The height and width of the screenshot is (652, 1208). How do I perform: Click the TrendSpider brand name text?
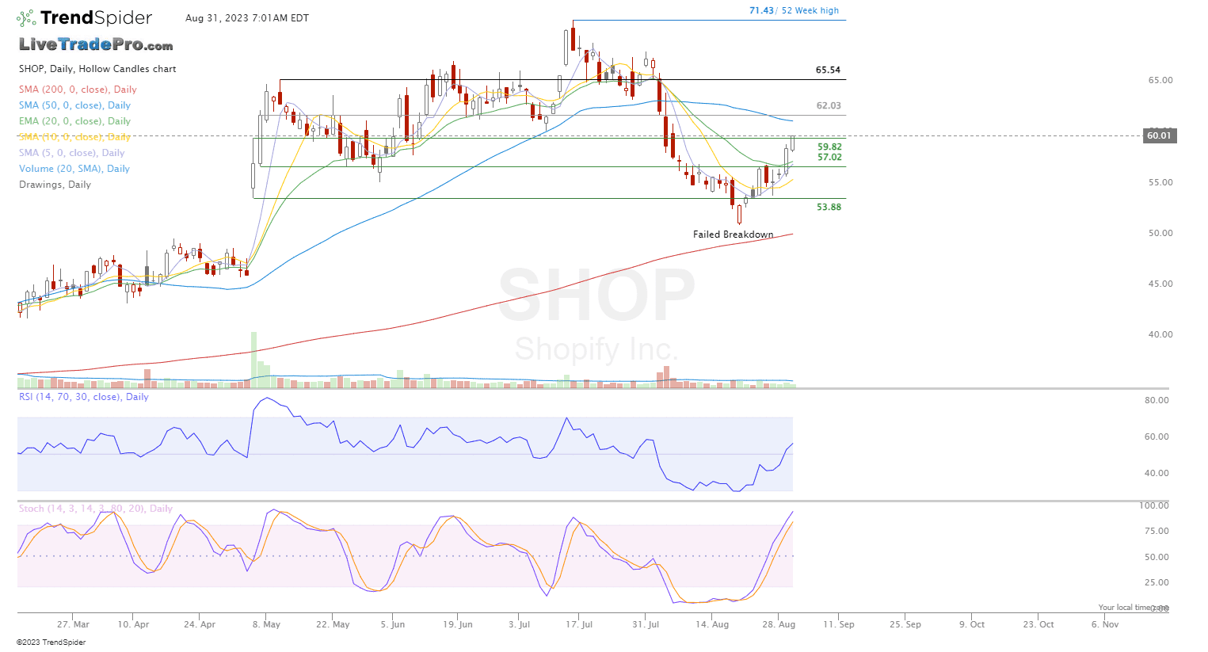point(96,17)
